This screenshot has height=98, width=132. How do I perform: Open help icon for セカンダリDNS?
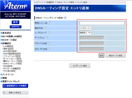pos(50,49)
